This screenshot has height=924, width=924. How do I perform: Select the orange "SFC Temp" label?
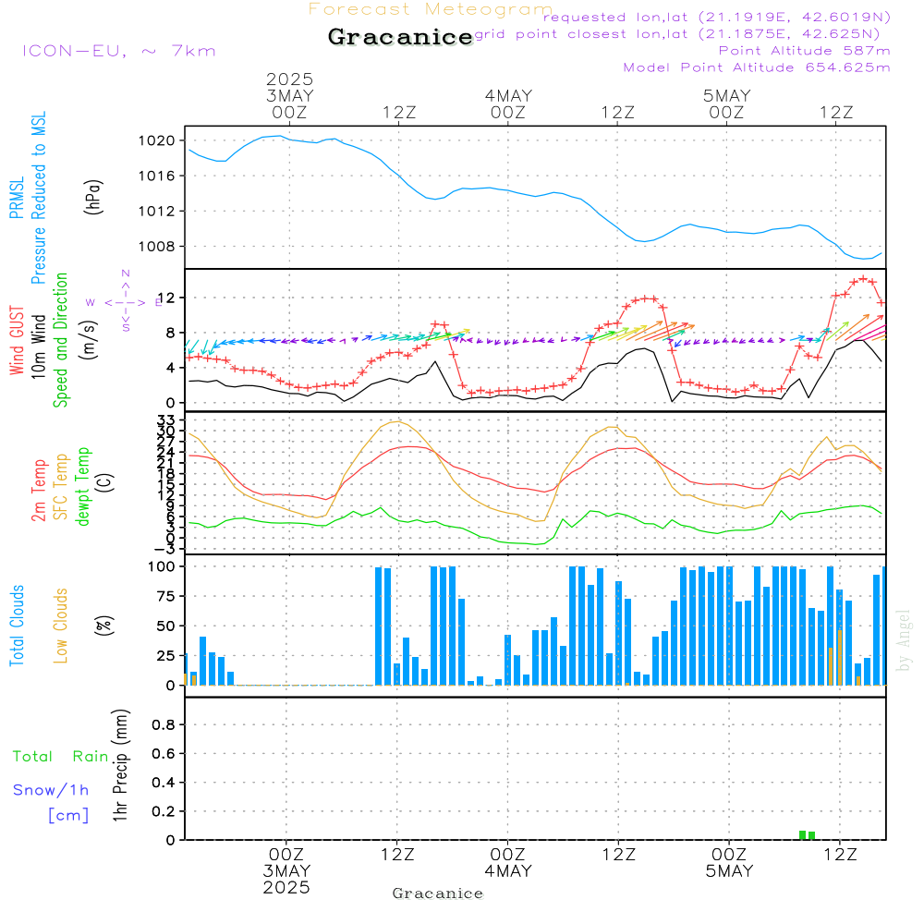point(60,487)
